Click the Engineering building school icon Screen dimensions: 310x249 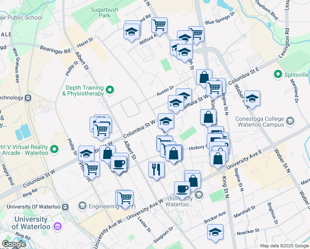(82, 206)
